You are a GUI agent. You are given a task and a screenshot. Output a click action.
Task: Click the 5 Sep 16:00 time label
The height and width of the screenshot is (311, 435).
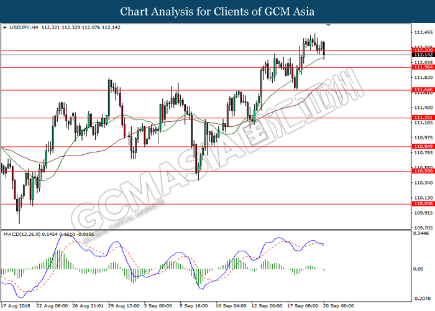pyautogui.click(x=194, y=306)
